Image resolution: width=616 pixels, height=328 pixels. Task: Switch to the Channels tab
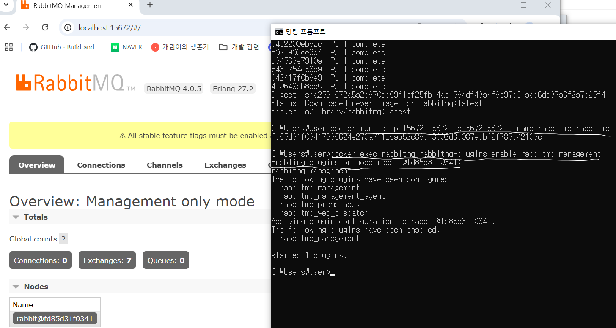point(165,165)
